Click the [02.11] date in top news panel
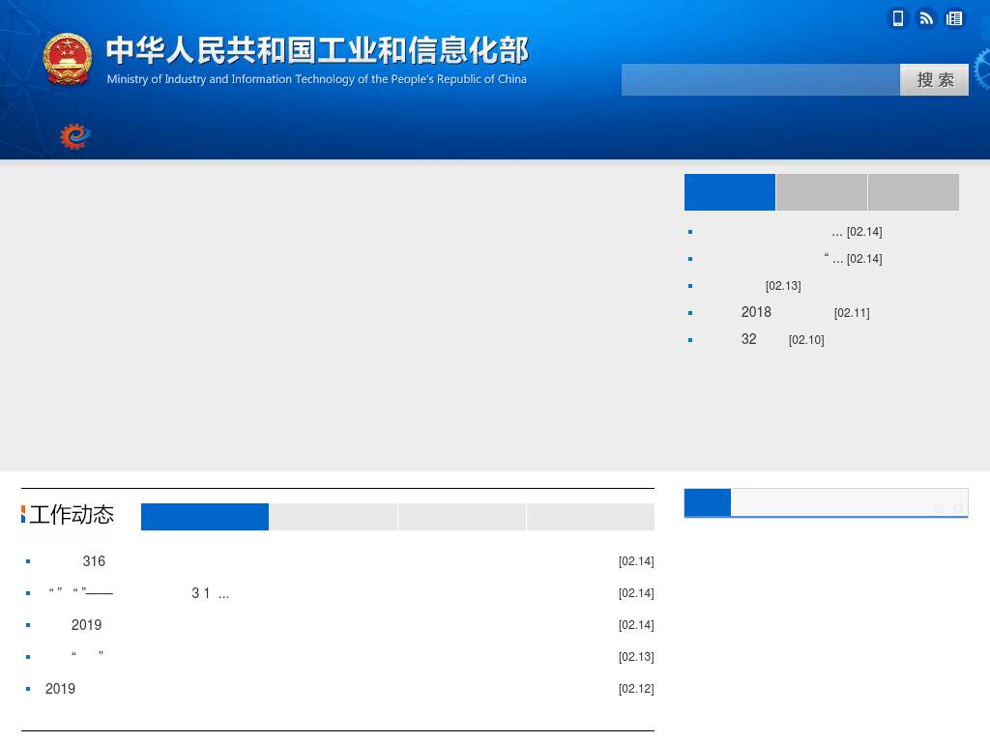The height and width of the screenshot is (742, 990). coord(852,312)
